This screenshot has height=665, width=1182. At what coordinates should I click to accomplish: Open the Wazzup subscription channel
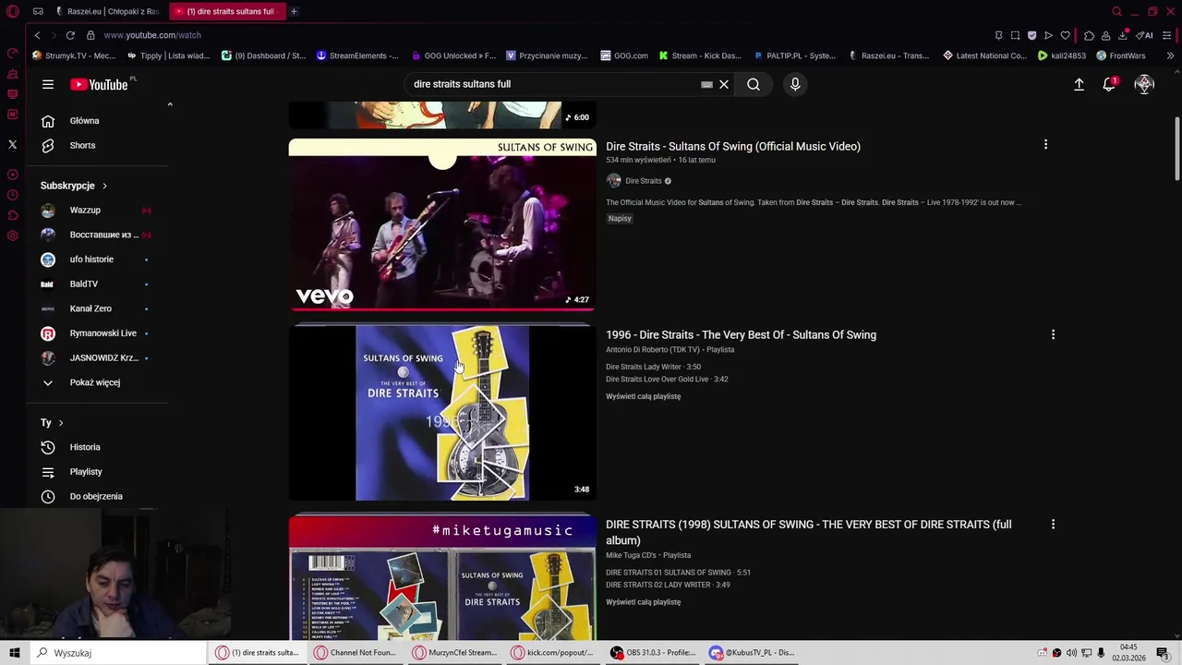[85, 211]
